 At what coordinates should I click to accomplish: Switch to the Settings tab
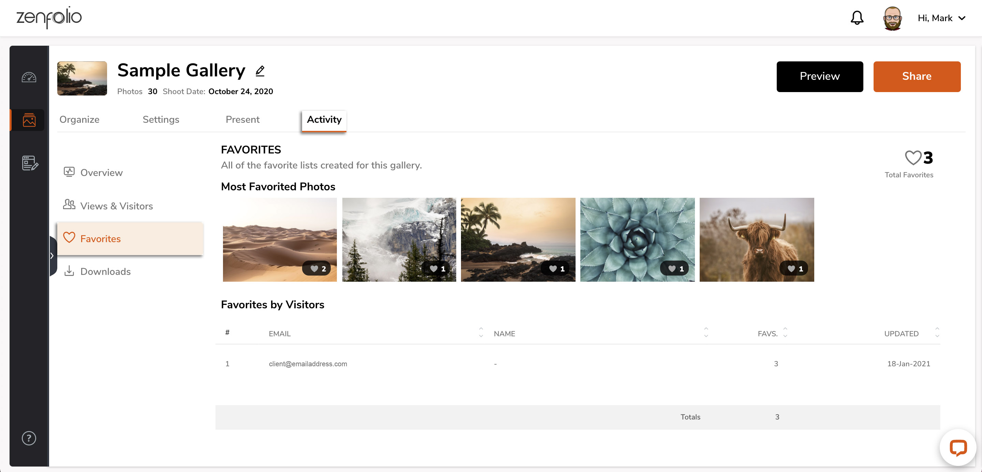pyautogui.click(x=161, y=119)
